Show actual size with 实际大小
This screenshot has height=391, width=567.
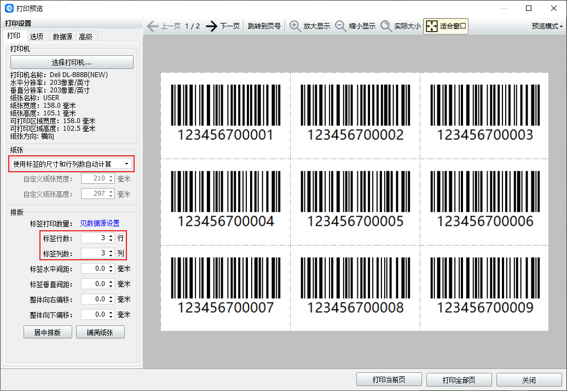(401, 26)
